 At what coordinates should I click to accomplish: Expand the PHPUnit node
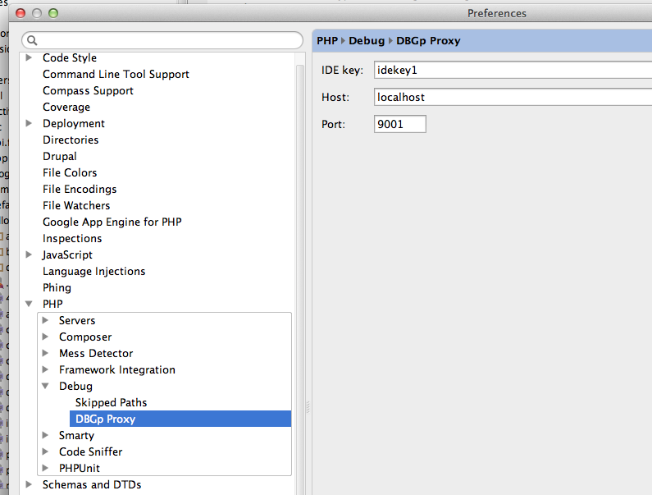click(45, 468)
